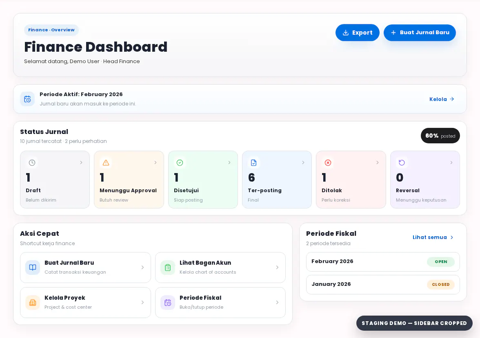Open the Disetujui card chevron
480x338 pixels.
pos(229,162)
